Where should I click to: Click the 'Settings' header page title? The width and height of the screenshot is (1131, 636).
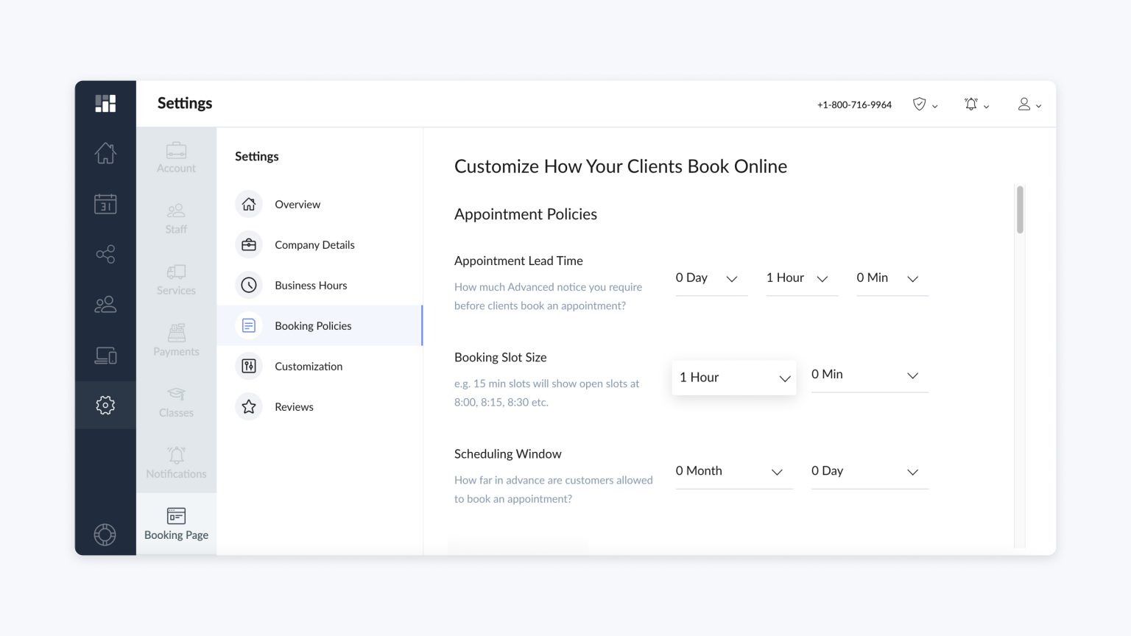click(x=185, y=103)
